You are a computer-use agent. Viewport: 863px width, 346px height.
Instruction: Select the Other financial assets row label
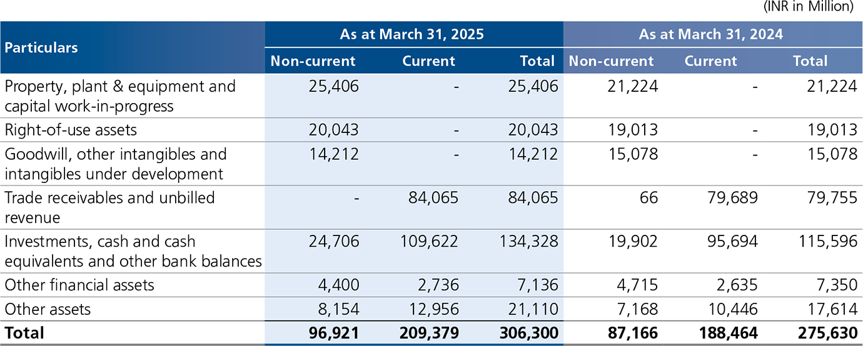(79, 285)
